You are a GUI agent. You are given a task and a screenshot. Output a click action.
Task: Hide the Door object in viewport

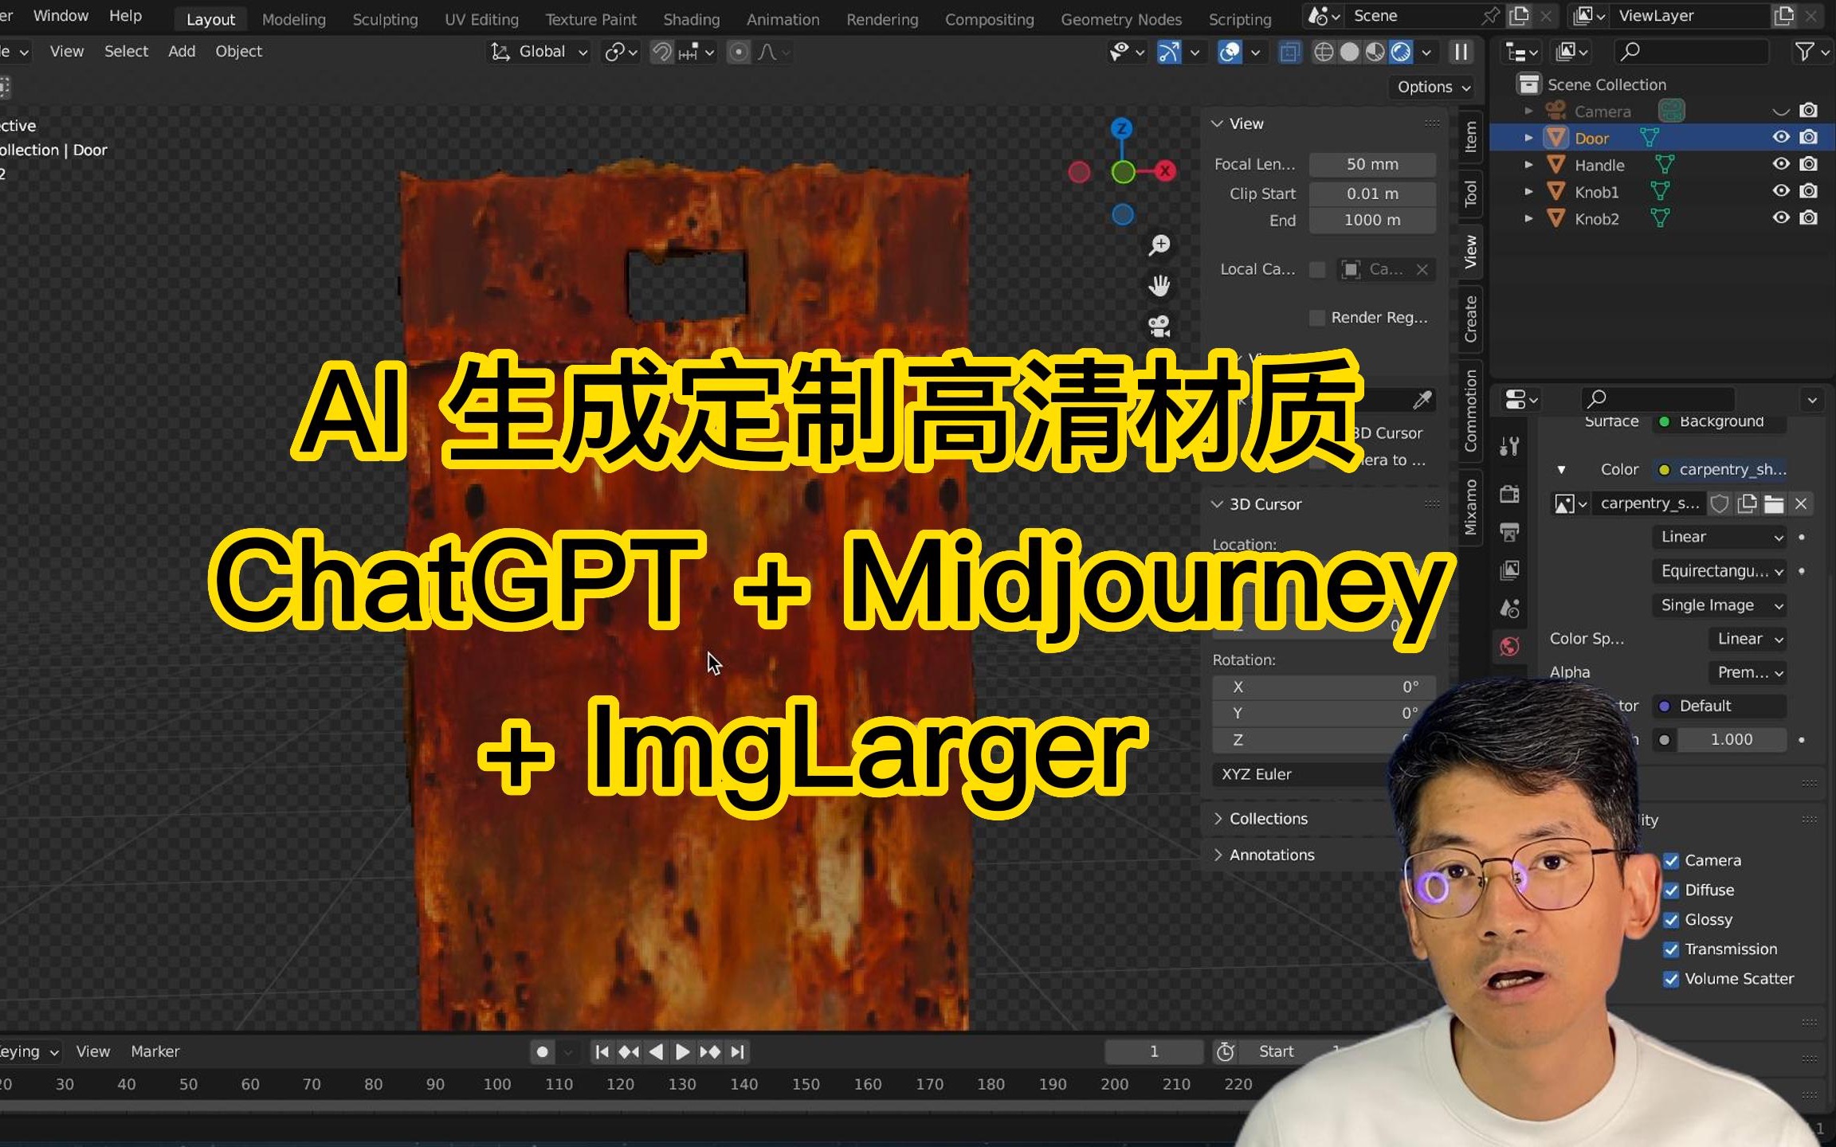[x=1781, y=137]
